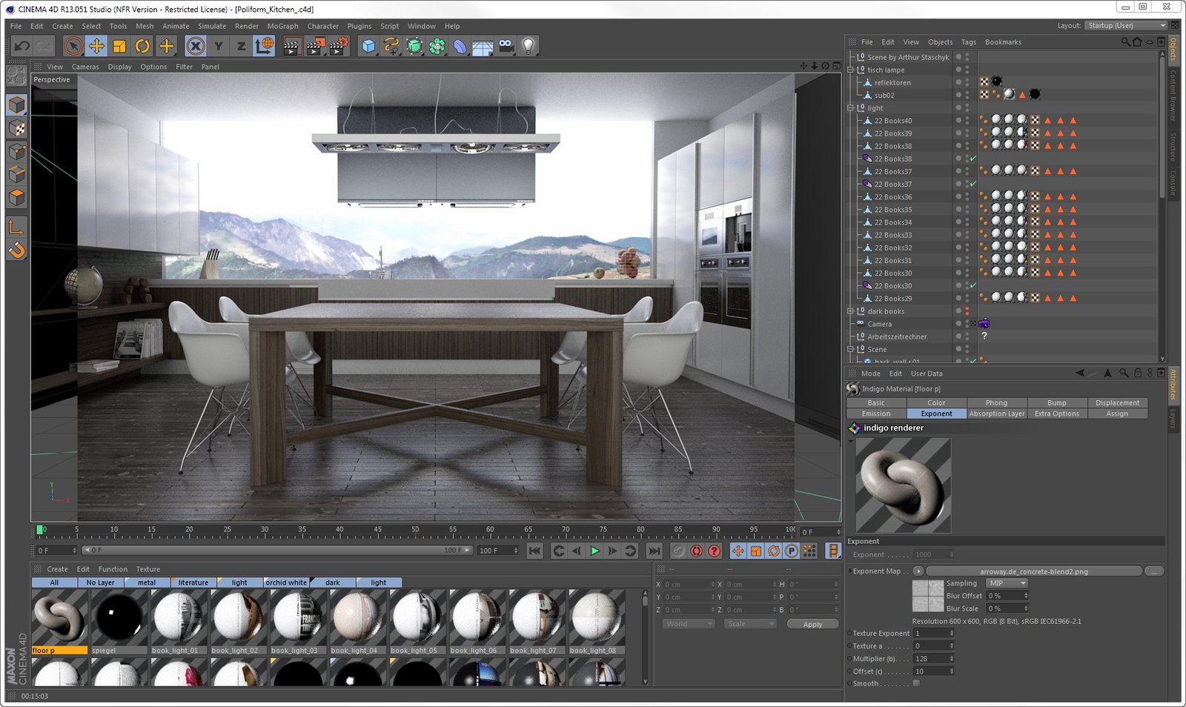The width and height of the screenshot is (1186, 707).
Task: Select the Rotate tool in top toolbar
Action: point(142,46)
